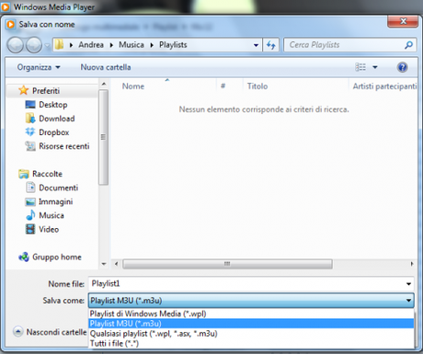Screen dimensions: 423x354
Task: Click the Risorse recenti icon
Action: point(30,146)
